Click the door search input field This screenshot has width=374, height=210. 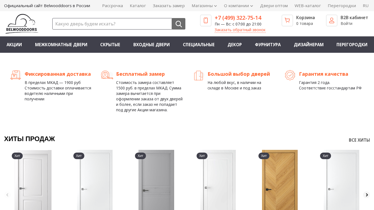pyautogui.click(x=112, y=24)
